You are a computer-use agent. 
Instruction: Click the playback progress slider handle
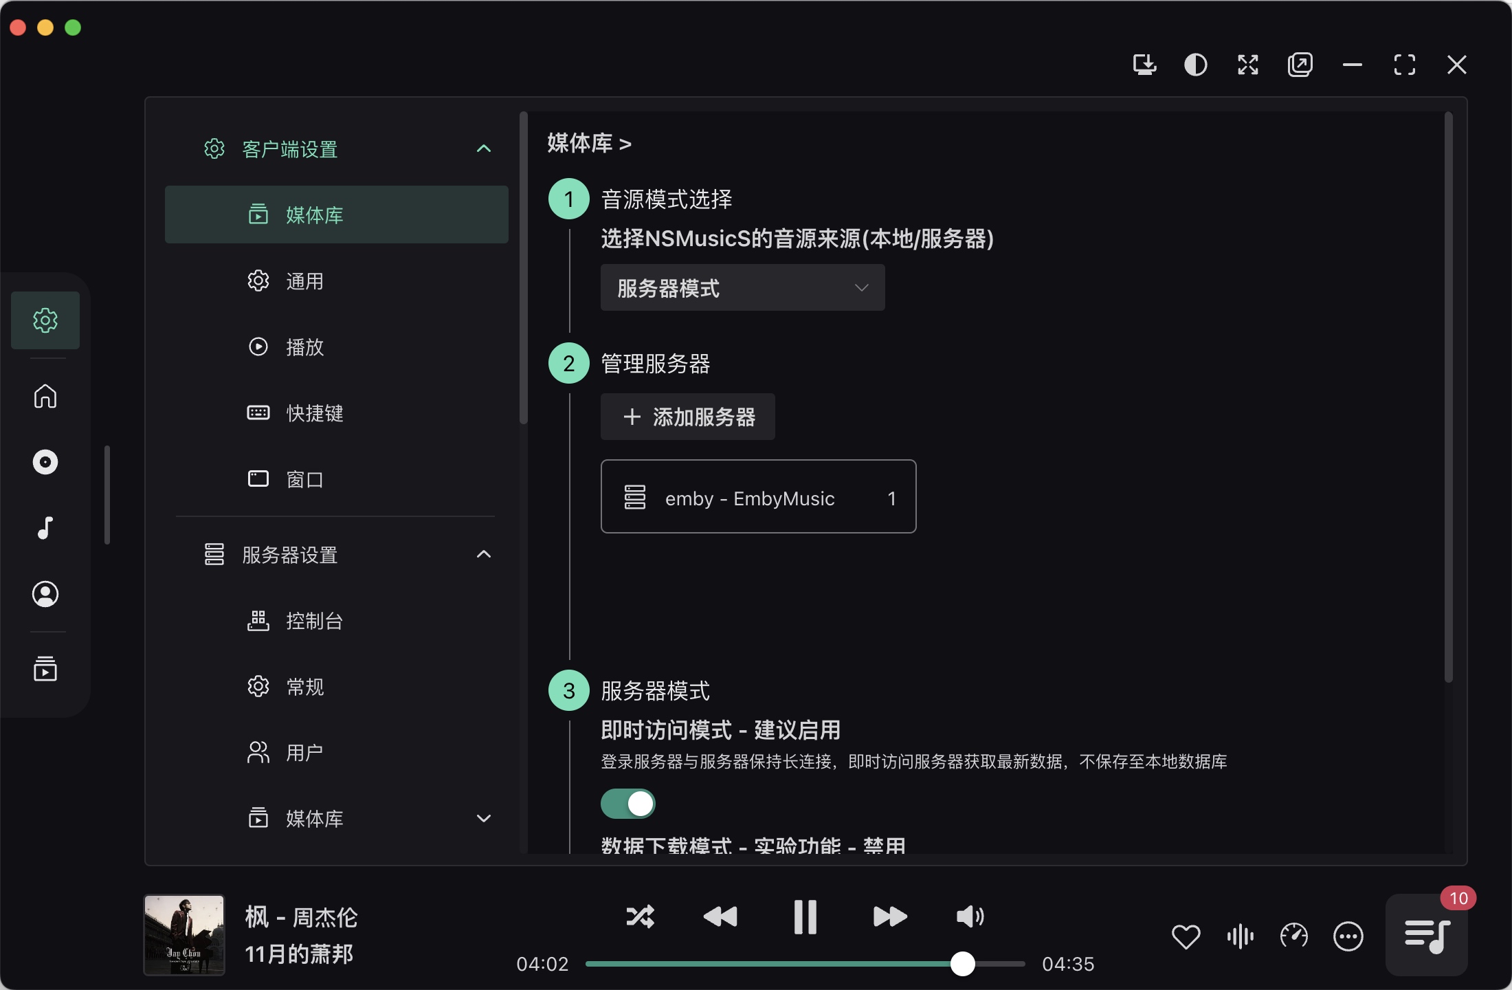[x=963, y=964]
